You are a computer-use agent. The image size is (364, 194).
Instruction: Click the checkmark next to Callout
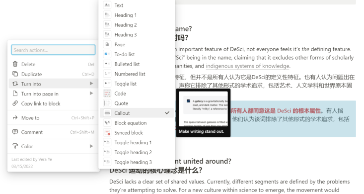pos(167,113)
